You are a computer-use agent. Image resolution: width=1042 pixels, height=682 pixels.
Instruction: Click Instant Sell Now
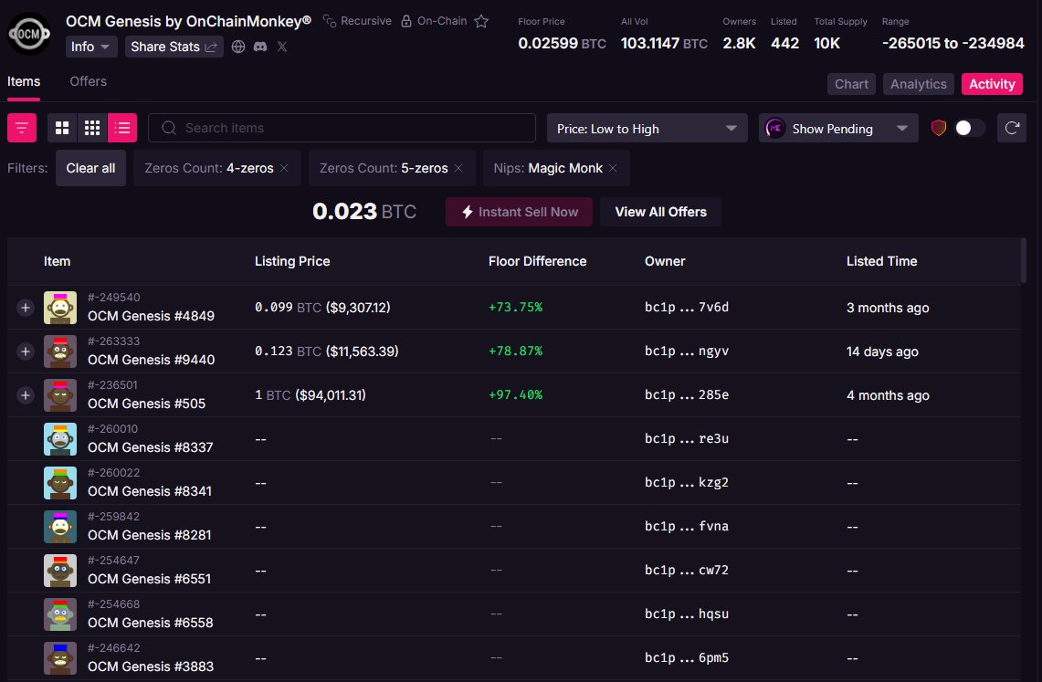(x=519, y=212)
